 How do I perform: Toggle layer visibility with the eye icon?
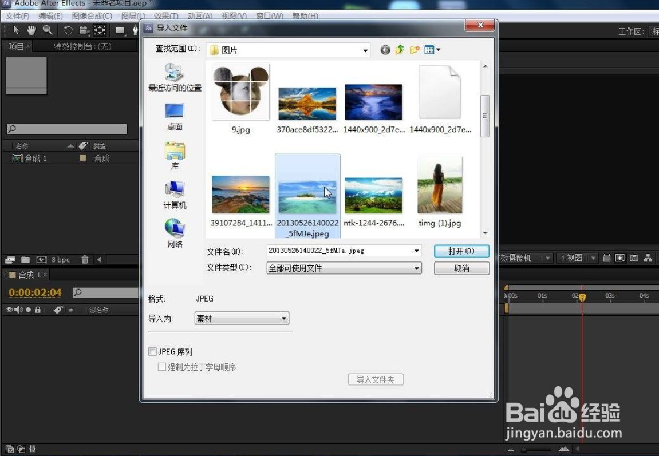(9, 310)
